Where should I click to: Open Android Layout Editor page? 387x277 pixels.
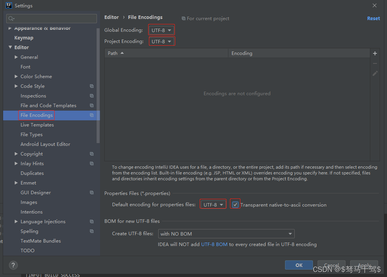click(x=45, y=144)
